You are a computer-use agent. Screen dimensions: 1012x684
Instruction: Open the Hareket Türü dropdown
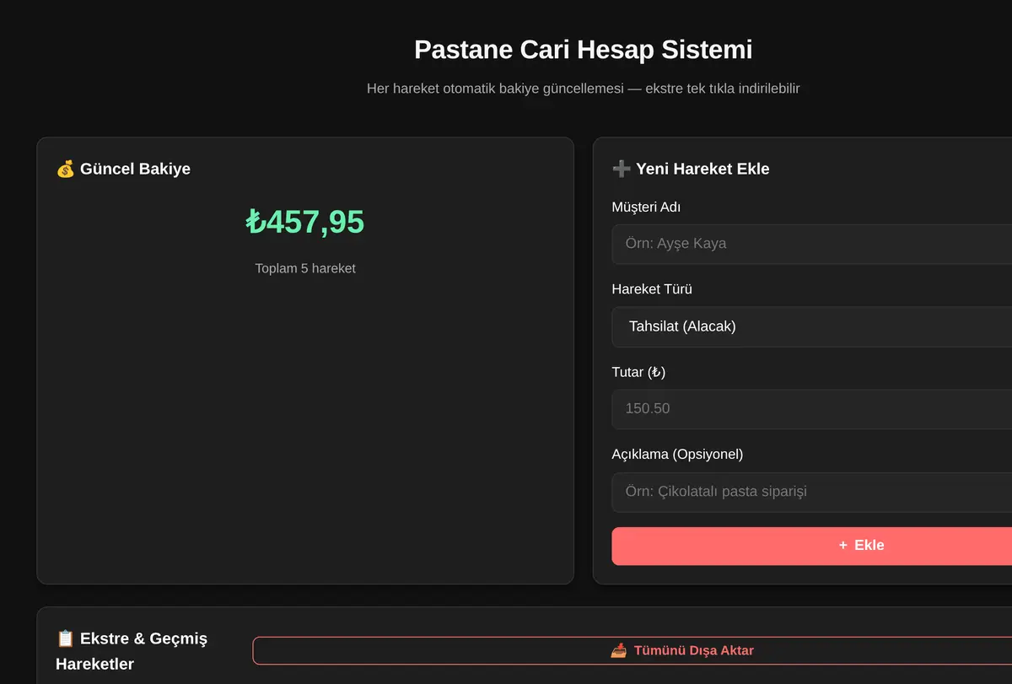point(811,326)
